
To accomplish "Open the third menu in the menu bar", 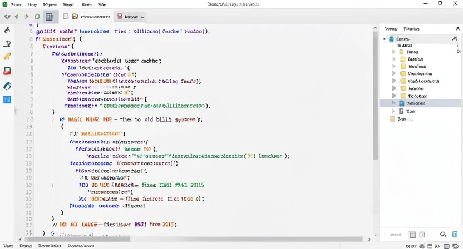I will pos(50,4).
